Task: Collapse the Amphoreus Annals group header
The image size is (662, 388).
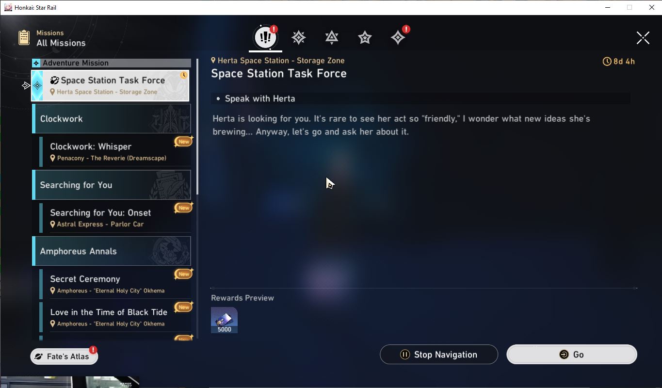Action: [x=112, y=251]
